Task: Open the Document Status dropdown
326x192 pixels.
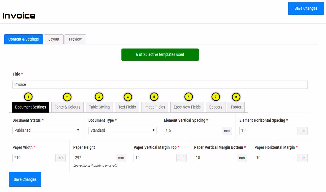Action: click(47, 130)
